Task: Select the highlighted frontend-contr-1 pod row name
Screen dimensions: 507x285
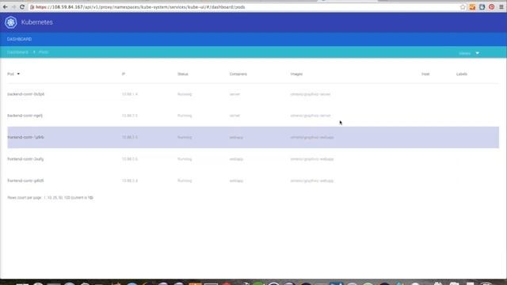Action: 25,137
